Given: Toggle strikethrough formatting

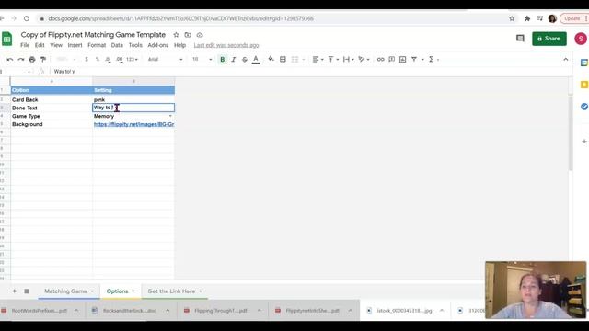Looking at the screenshot, I should (245, 59).
